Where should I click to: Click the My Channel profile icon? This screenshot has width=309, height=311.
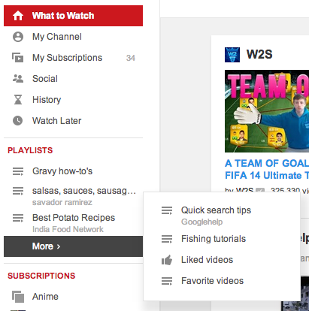tap(18, 37)
